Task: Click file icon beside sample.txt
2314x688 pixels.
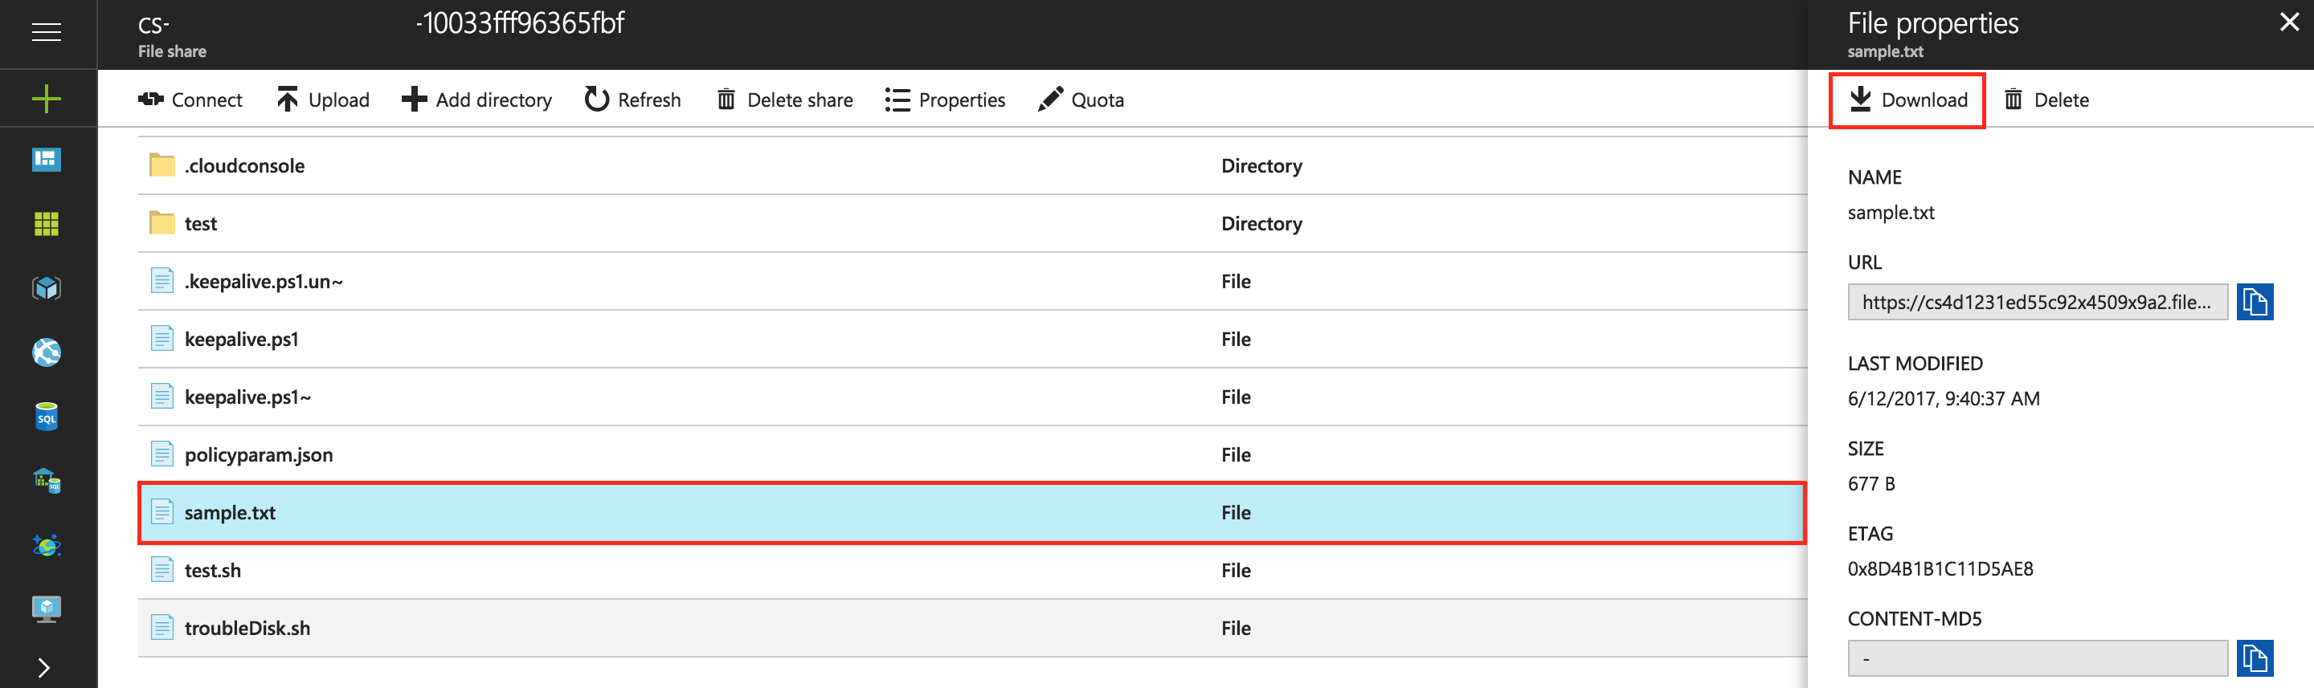Action: [161, 511]
